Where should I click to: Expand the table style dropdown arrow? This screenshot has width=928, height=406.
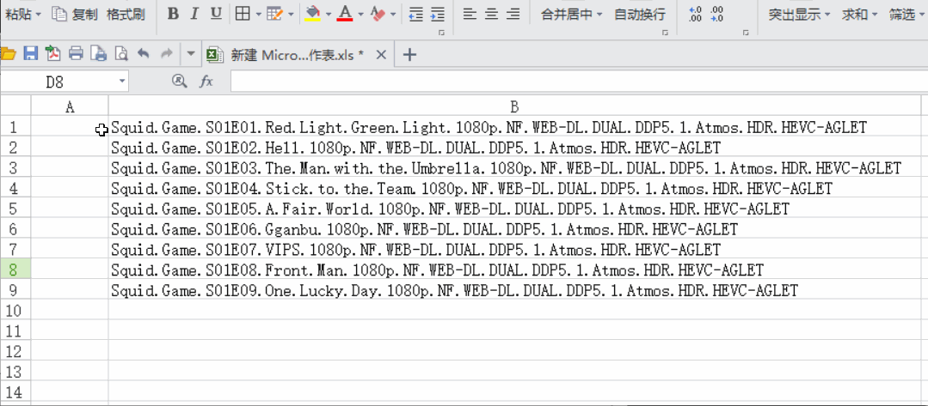[x=292, y=15]
